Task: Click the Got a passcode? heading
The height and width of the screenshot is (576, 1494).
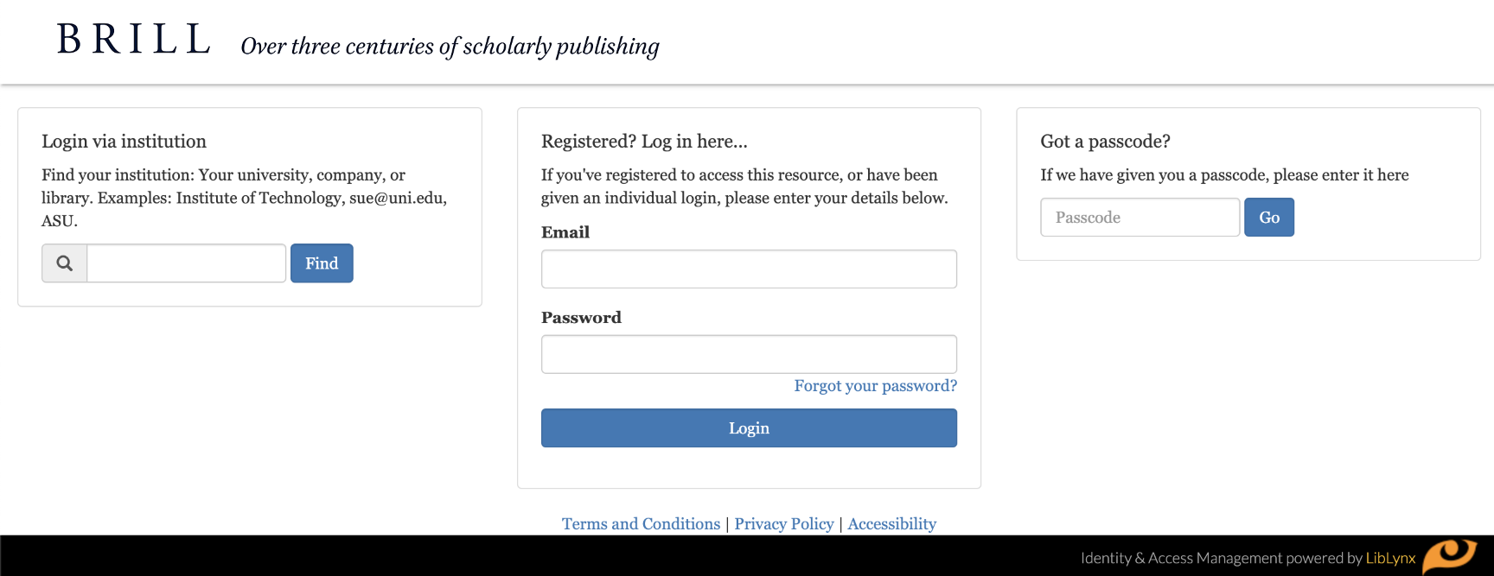Action: (x=1106, y=141)
